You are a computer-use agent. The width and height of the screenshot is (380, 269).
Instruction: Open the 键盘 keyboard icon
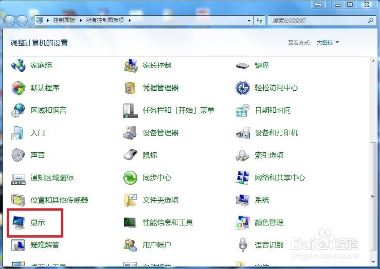coord(242,66)
